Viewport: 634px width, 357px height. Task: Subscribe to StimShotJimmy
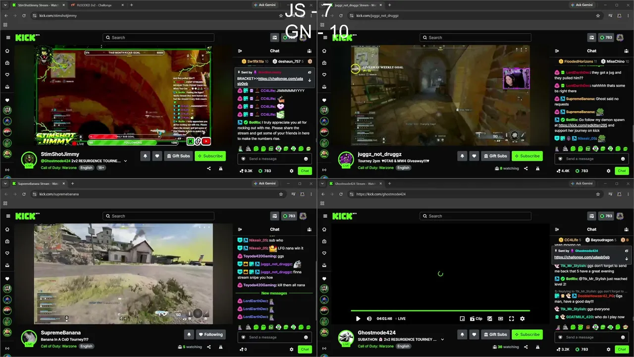210,156
